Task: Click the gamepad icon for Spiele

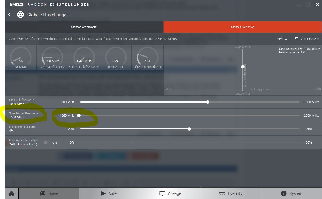Action: [43, 193]
